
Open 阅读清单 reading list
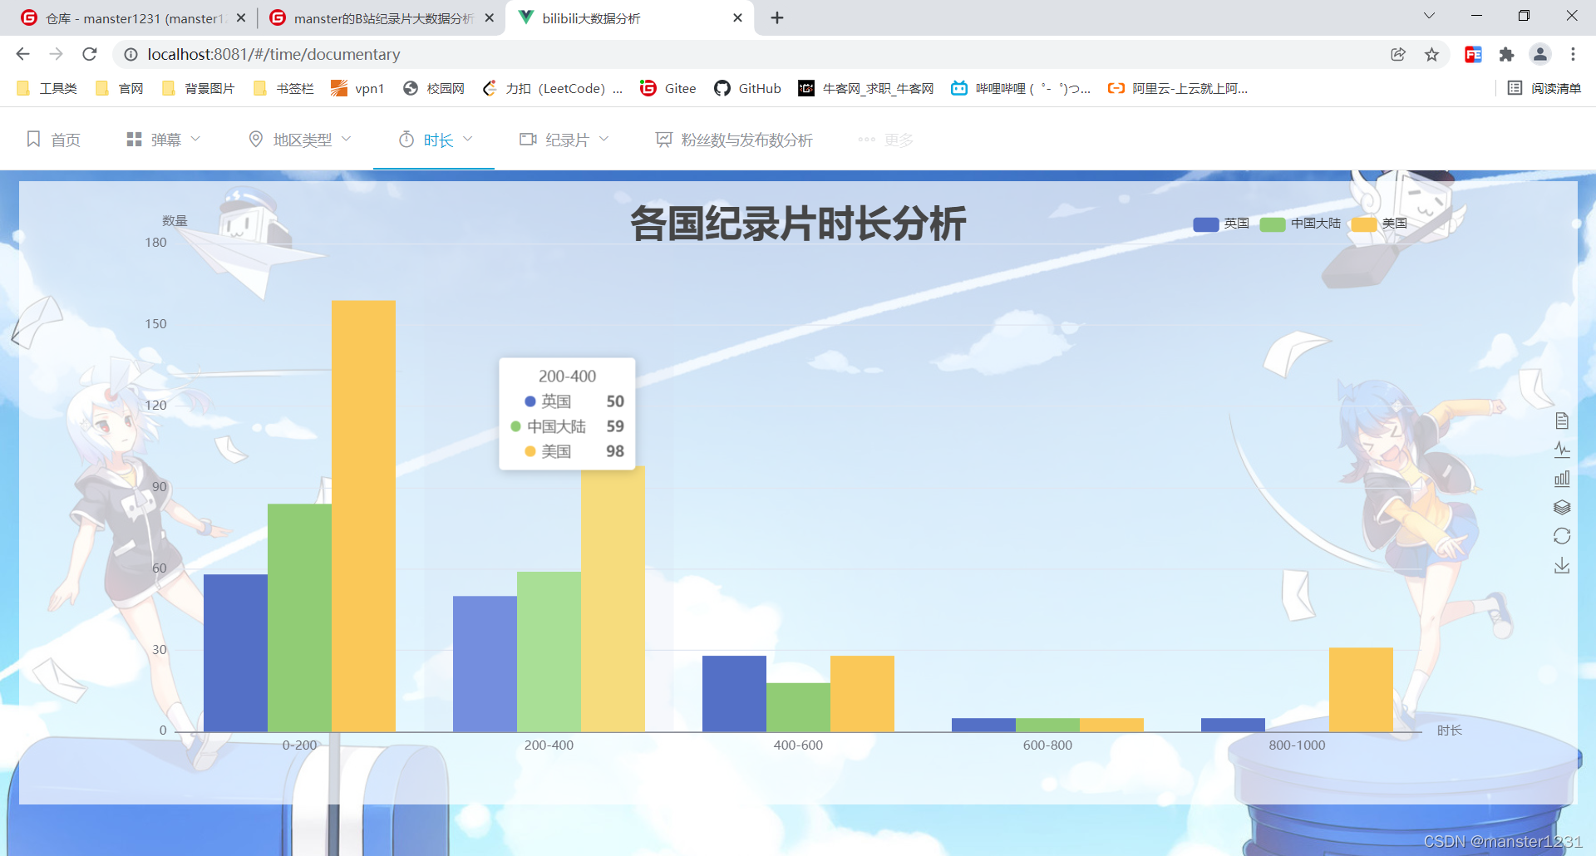point(1544,88)
